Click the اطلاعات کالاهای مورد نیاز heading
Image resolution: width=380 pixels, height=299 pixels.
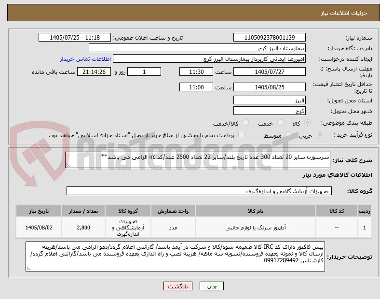(337, 175)
